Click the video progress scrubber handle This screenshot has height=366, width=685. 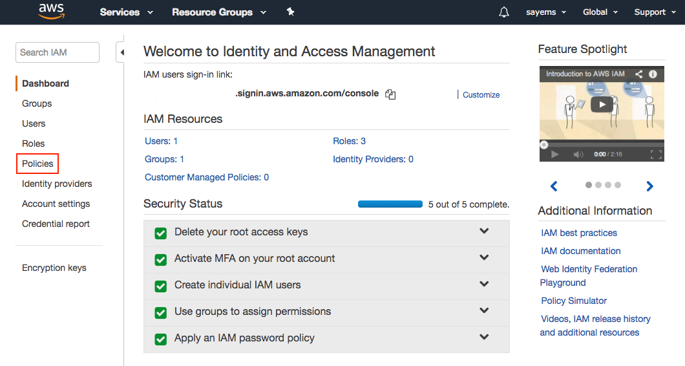(x=543, y=145)
